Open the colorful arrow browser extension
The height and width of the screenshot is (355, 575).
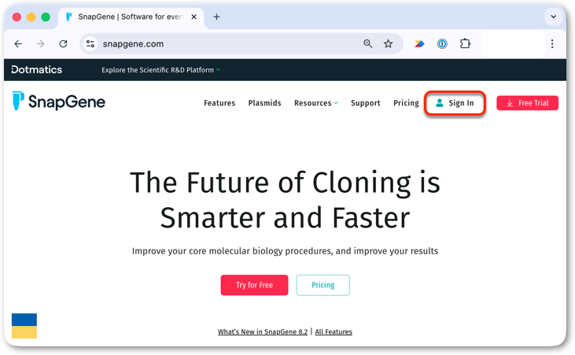tap(419, 44)
